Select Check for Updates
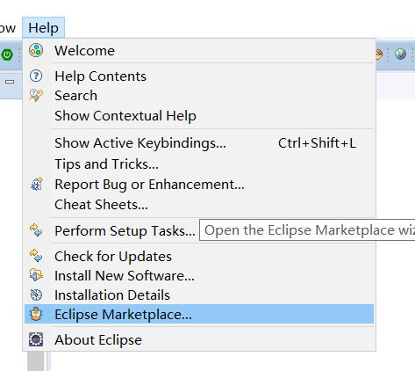 (199, 257)
